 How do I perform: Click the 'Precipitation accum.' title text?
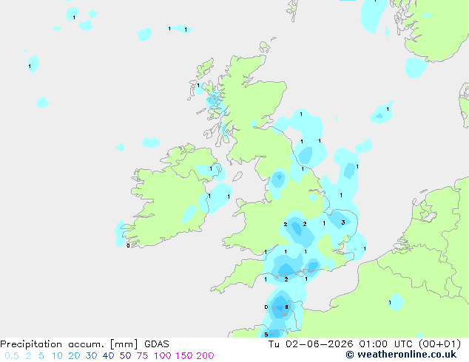click(52, 344)
